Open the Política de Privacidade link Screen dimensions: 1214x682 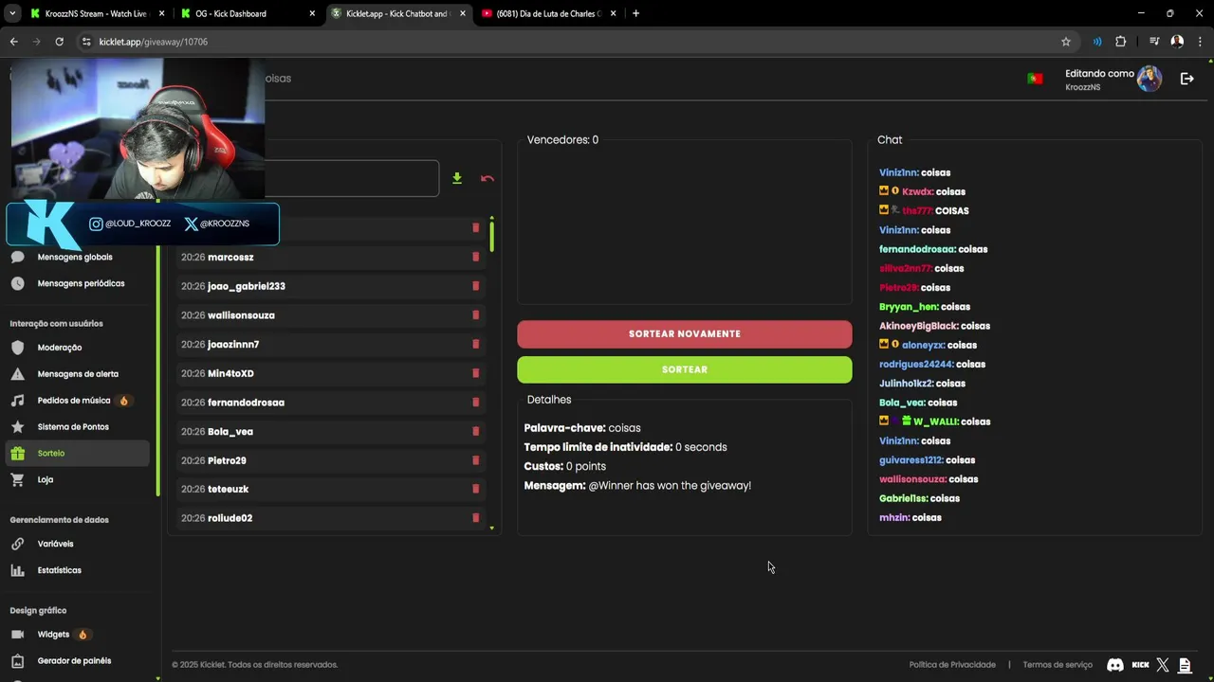pos(952,665)
